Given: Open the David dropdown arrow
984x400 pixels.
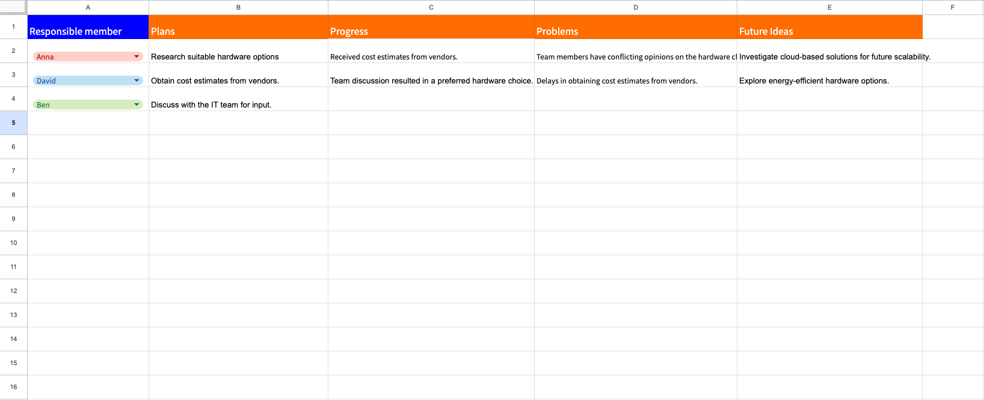Looking at the screenshot, I should tap(137, 80).
